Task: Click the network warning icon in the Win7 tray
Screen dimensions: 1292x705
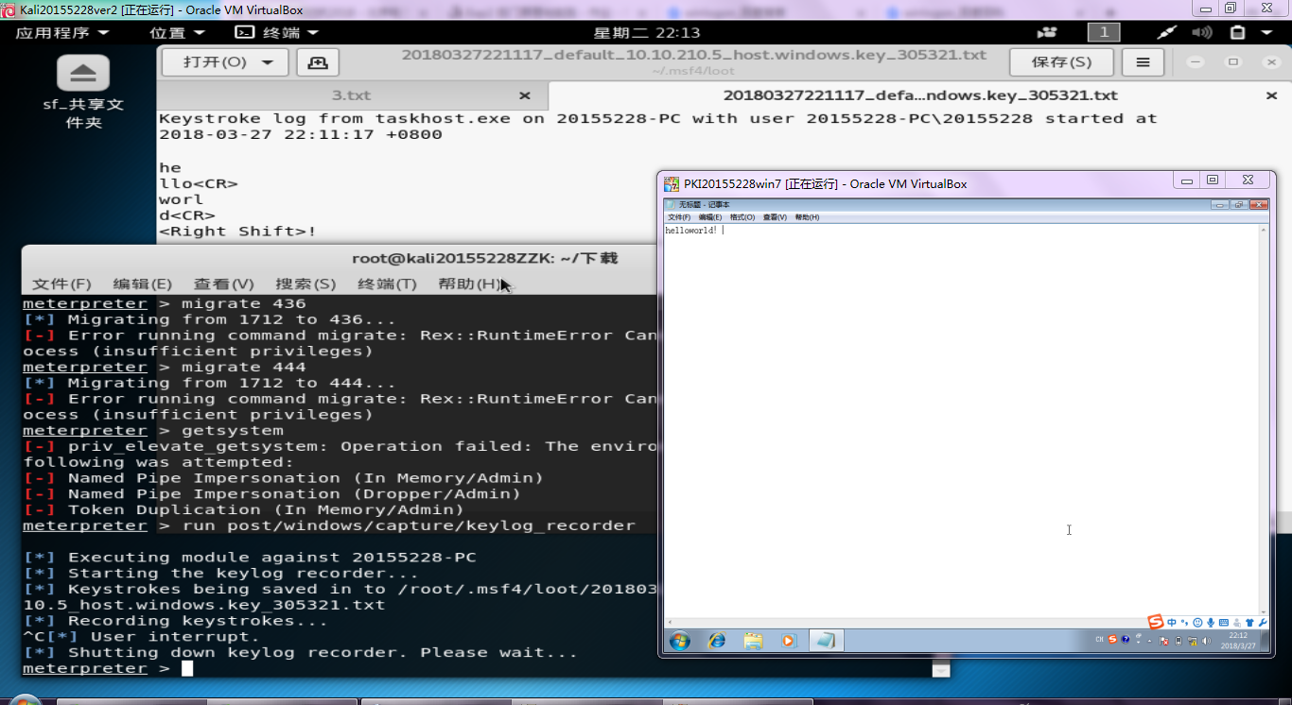Action: 1193,641
